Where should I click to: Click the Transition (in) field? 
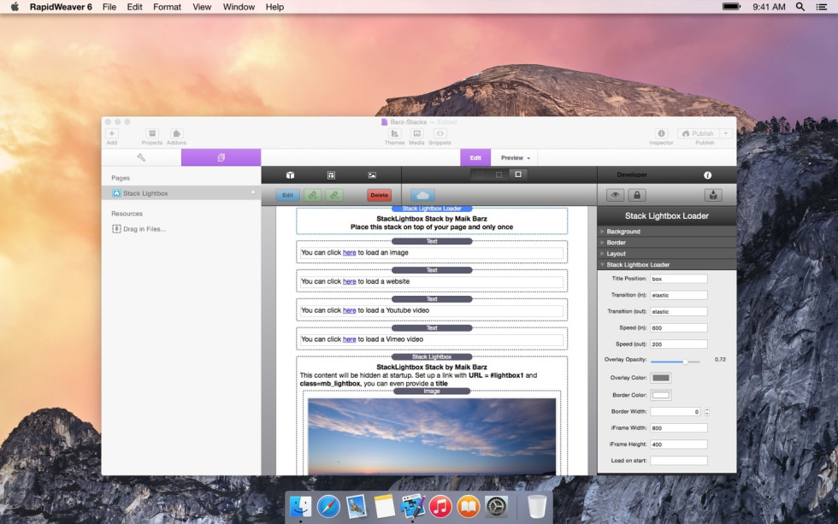(x=679, y=295)
